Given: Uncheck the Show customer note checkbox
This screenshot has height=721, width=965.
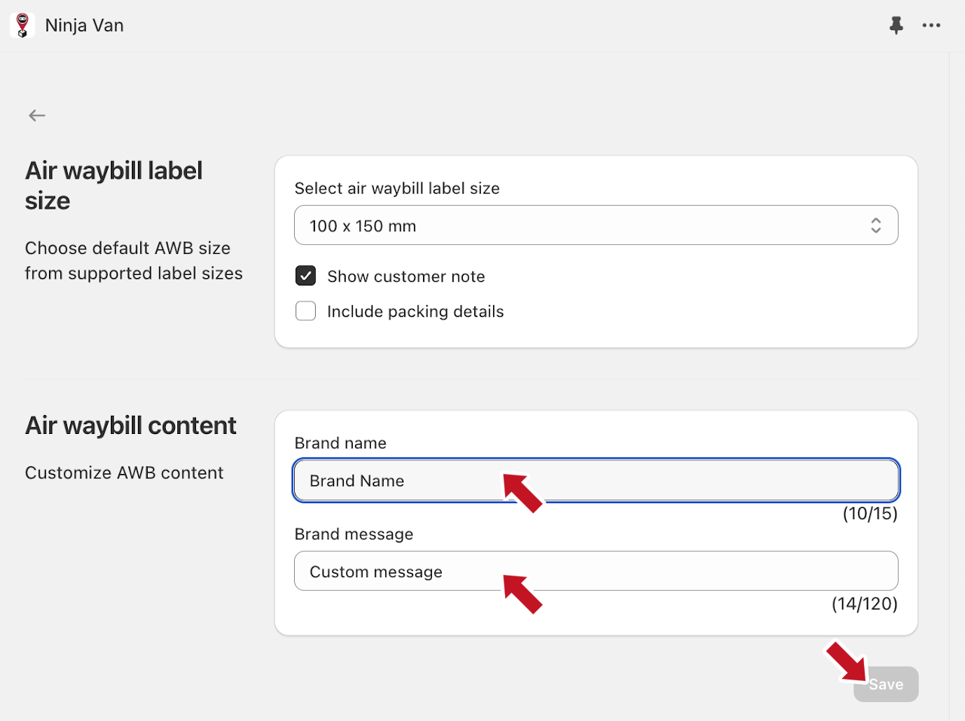Looking at the screenshot, I should pyautogui.click(x=305, y=276).
